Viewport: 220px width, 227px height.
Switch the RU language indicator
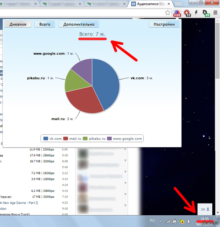(x=152, y=220)
